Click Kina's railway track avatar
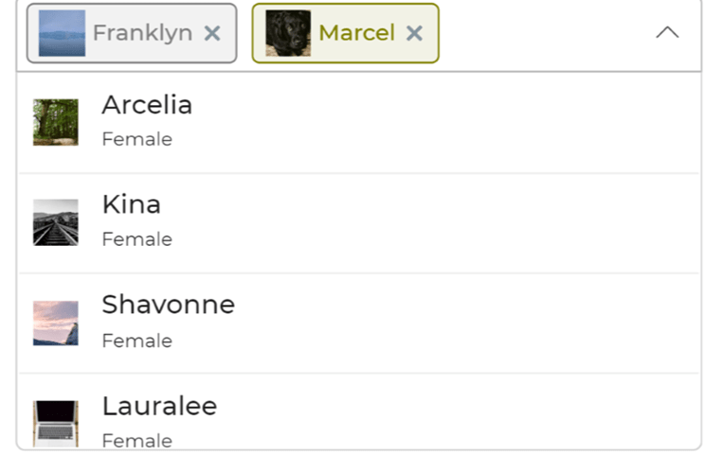 coord(56,222)
